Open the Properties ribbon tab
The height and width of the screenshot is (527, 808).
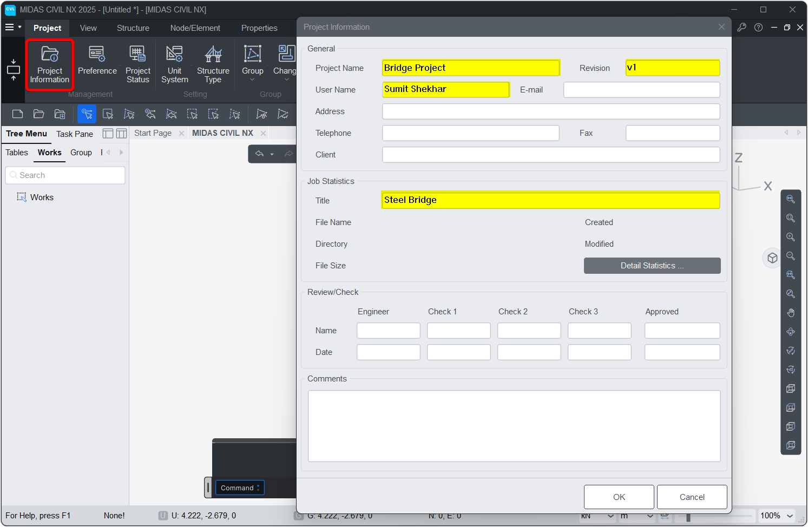(259, 28)
